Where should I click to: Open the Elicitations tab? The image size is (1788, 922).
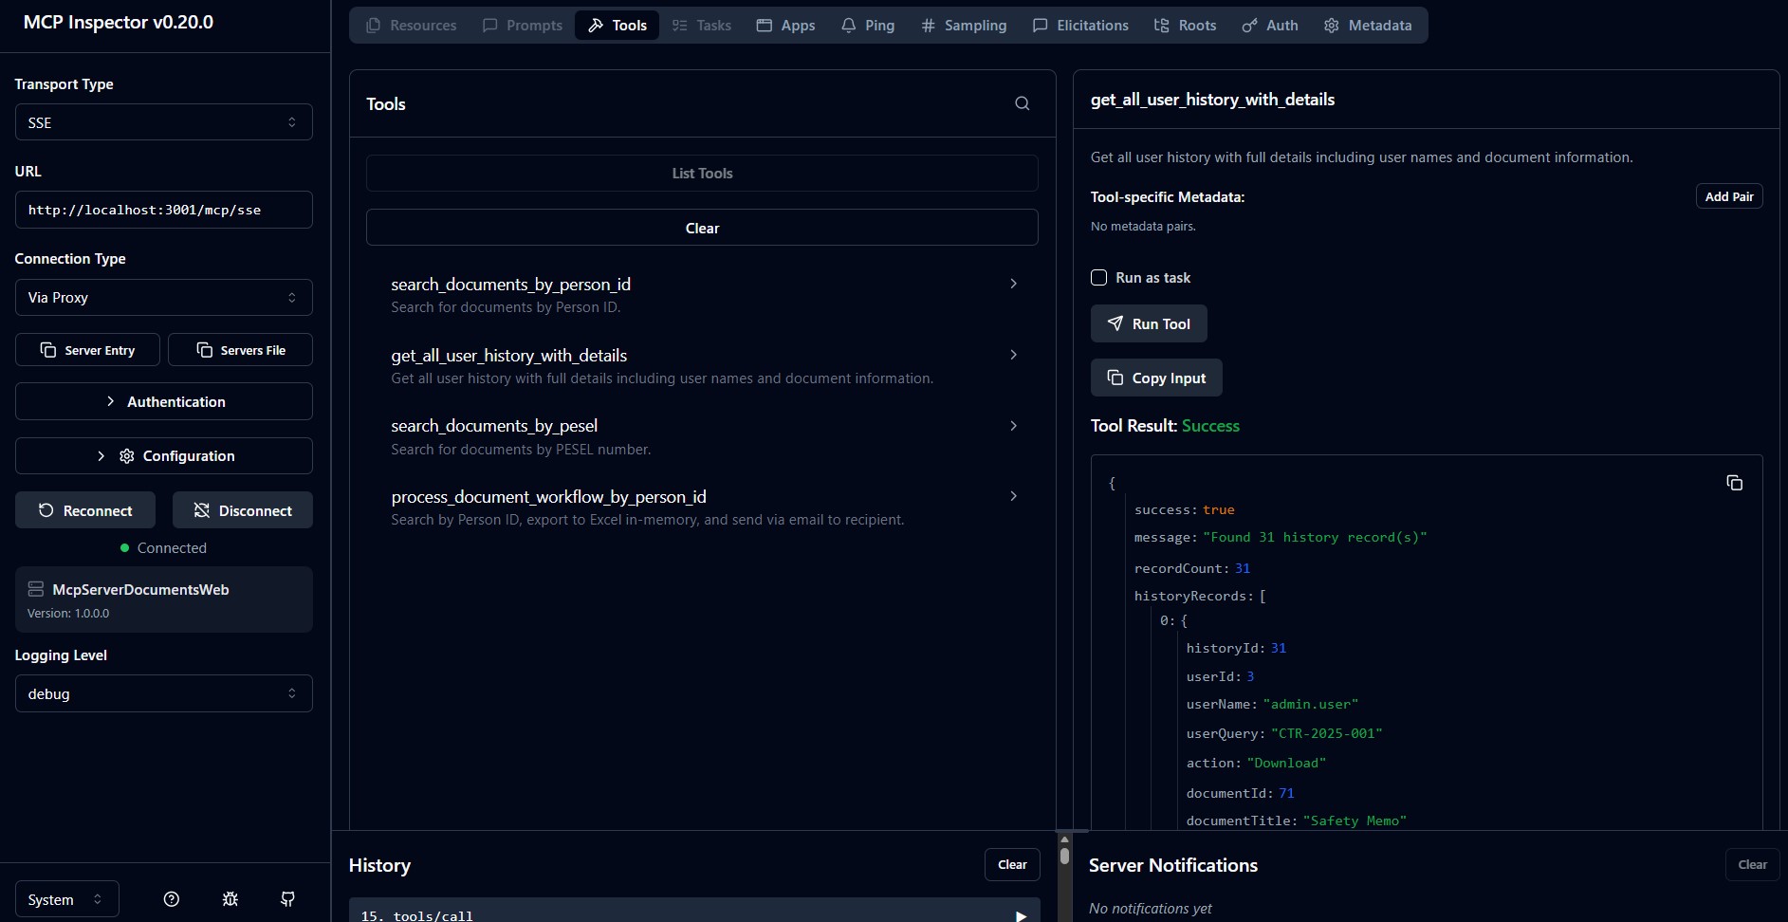pyautogui.click(x=1080, y=26)
